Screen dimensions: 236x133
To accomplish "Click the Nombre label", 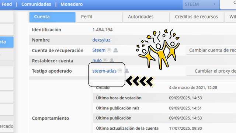I will [x=41, y=40].
